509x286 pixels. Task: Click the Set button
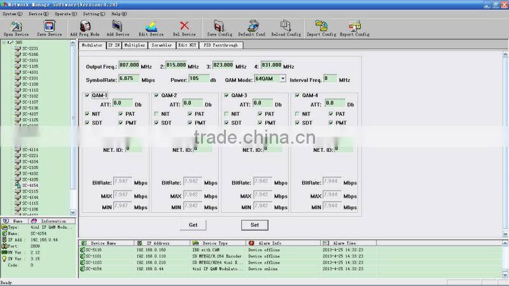tap(254, 225)
